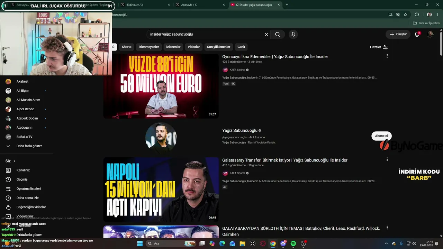
Task: Select the Canlı filter chip
Action: point(241,47)
